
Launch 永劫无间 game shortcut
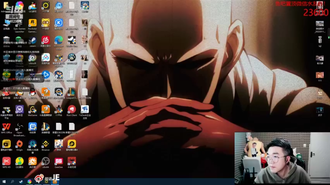72,162
